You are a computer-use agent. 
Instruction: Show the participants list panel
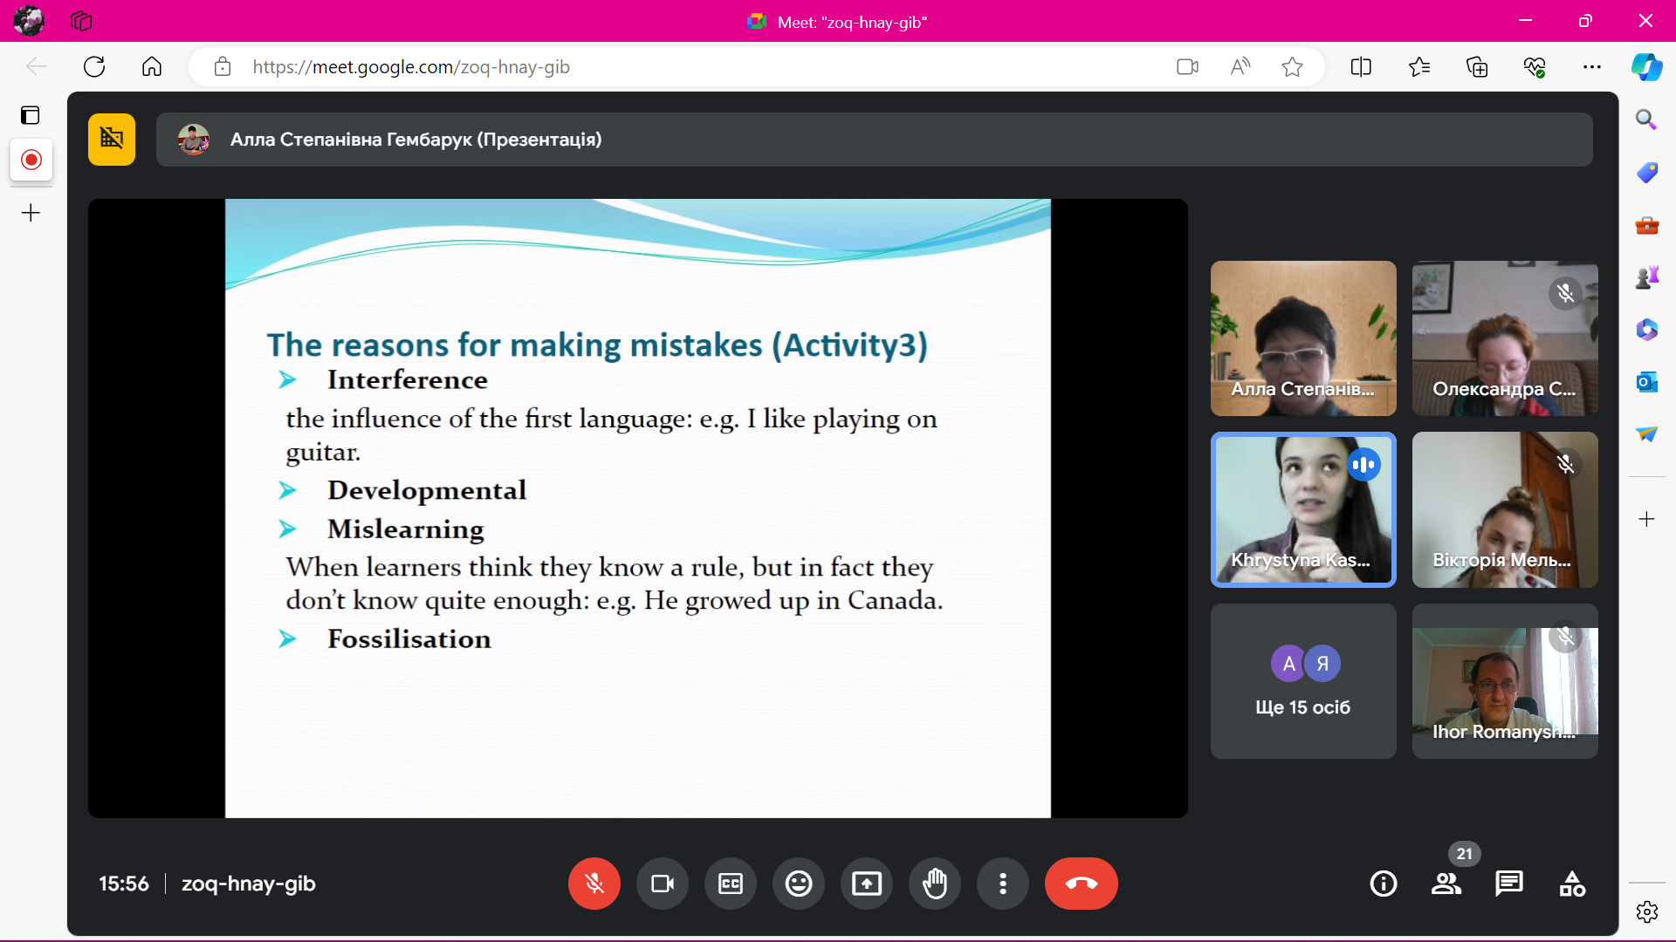1446,884
